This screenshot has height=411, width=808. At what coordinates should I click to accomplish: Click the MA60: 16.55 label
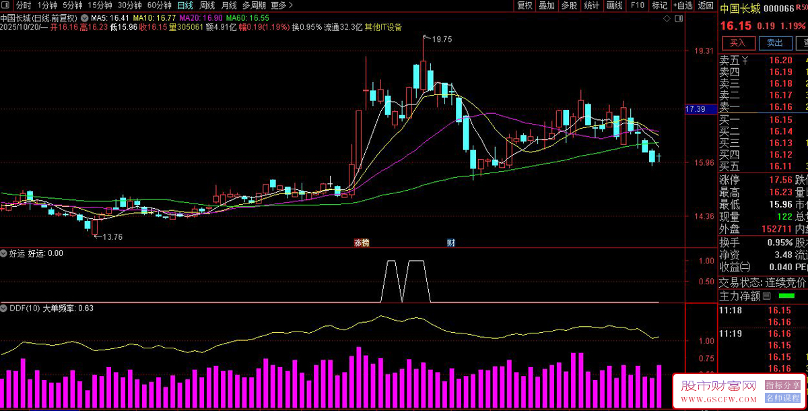248,18
